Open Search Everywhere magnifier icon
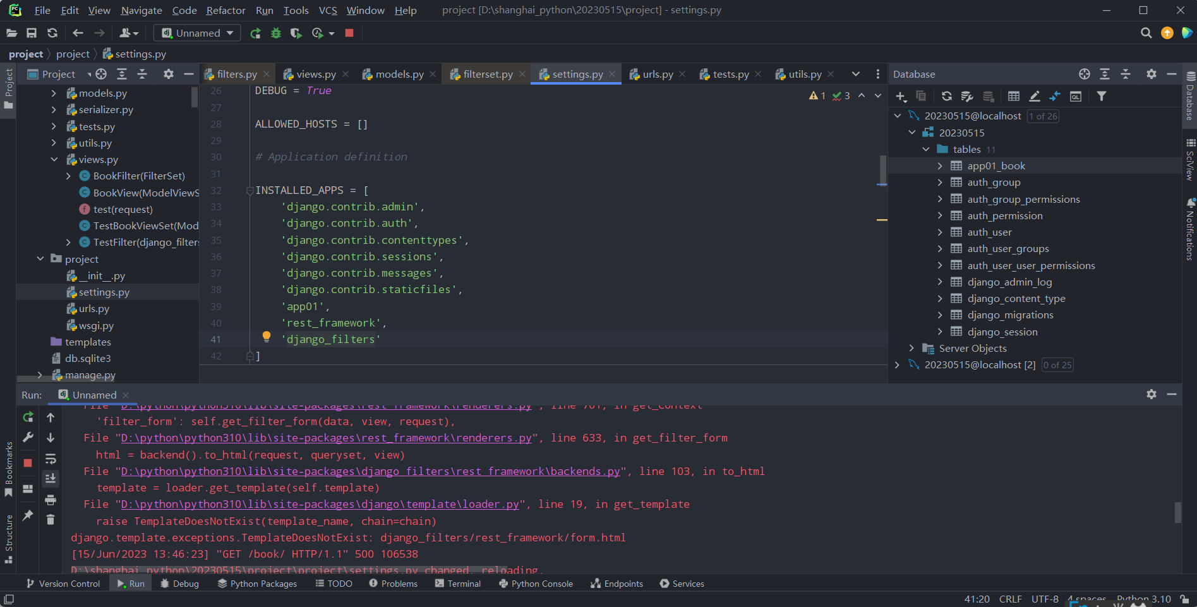This screenshot has height=607, width=1197. coord(1146,33)
